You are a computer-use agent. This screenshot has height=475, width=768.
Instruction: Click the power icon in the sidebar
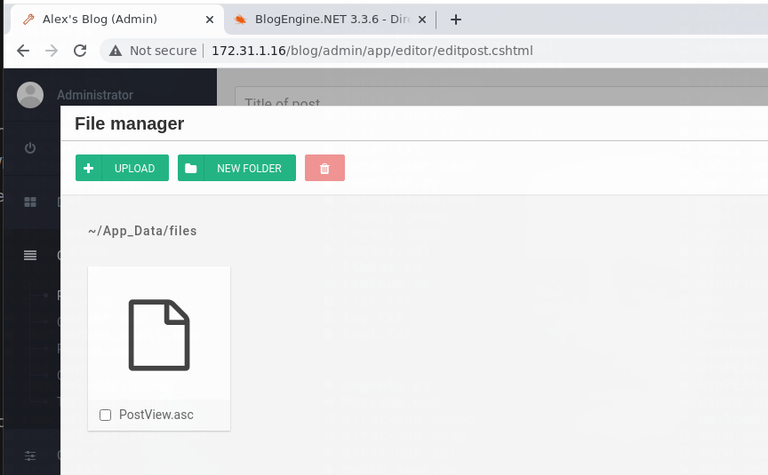(x=30, y=148)
